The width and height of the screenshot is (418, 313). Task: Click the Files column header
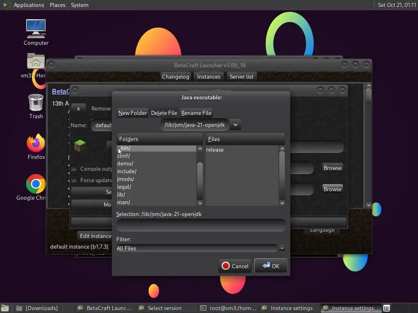click(x=245, y=139)
